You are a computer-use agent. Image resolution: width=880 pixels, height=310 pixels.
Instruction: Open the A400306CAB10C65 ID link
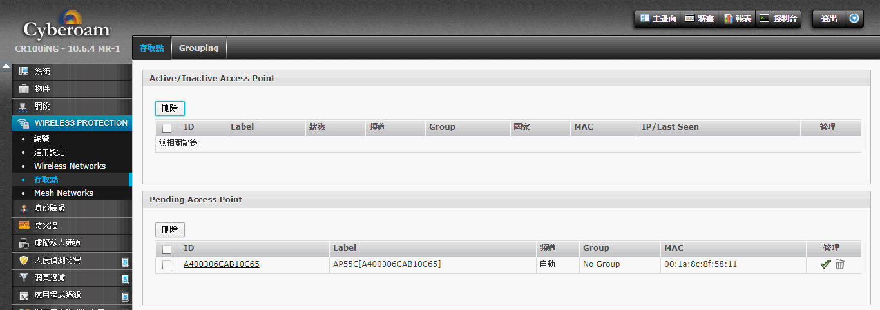[222, 264]
